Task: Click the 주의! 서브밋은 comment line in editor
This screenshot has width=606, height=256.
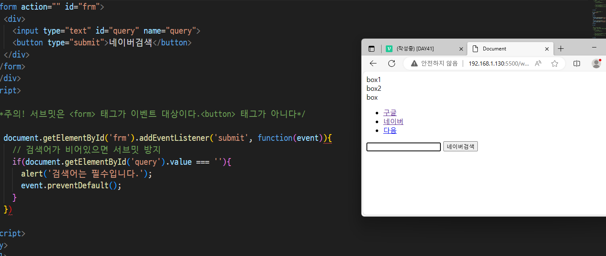Action: click(152, 114)
